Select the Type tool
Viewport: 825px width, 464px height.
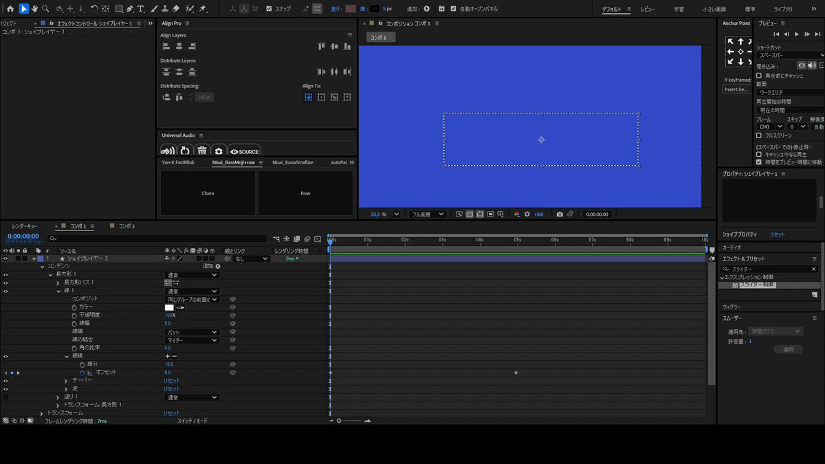point(140,9)
